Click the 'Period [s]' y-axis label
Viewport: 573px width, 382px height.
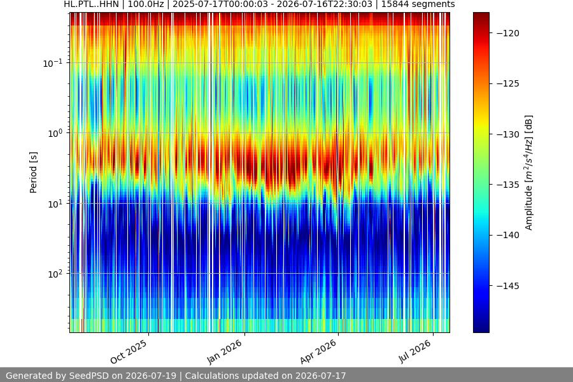[x=33, y=173]
